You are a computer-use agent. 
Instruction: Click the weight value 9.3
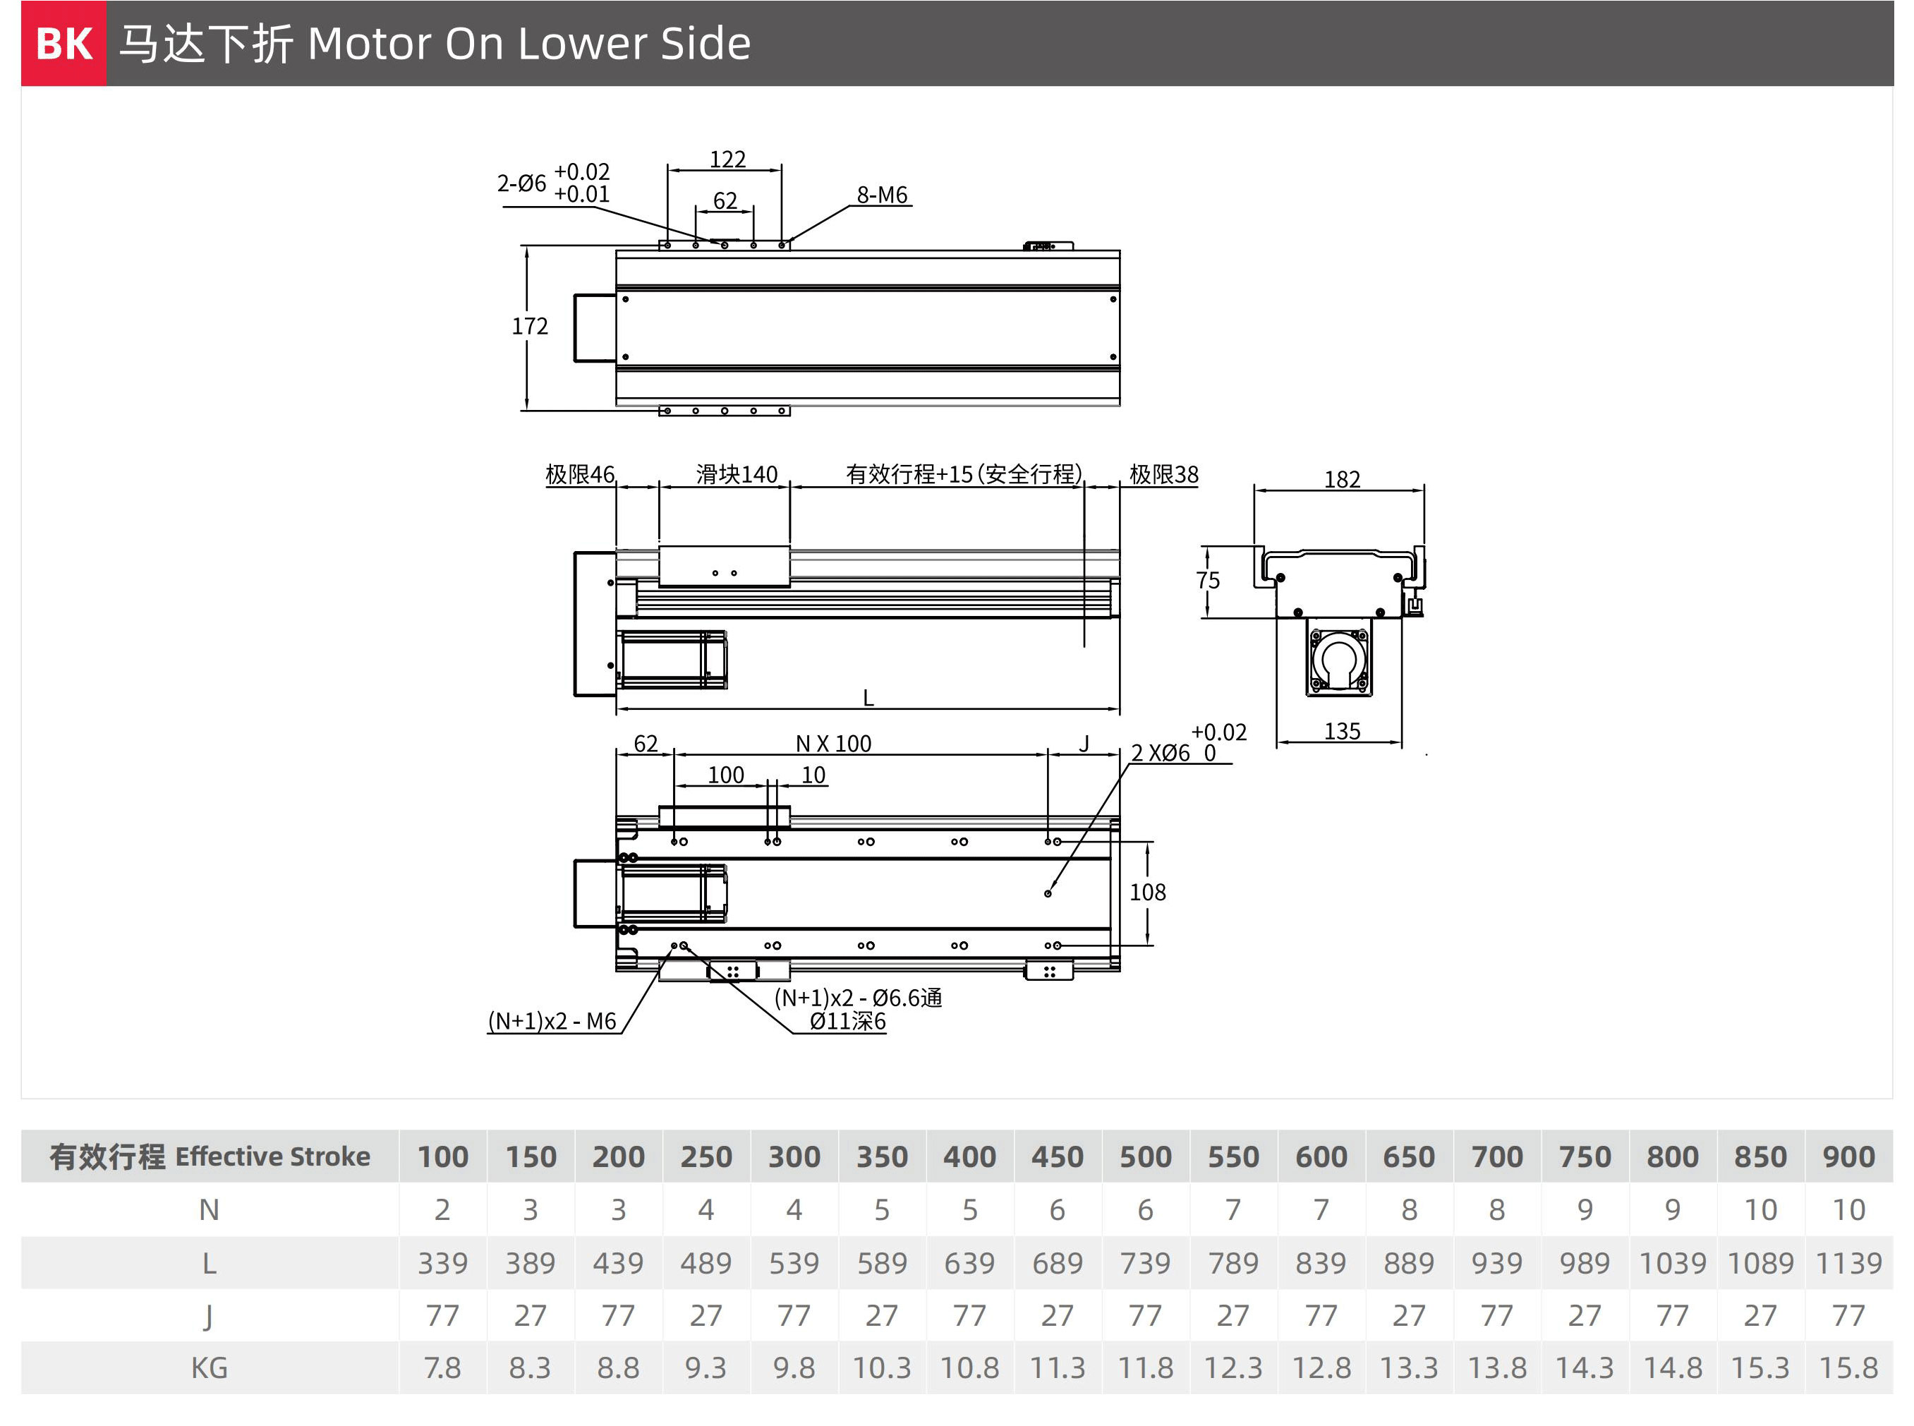point(706,1368)
